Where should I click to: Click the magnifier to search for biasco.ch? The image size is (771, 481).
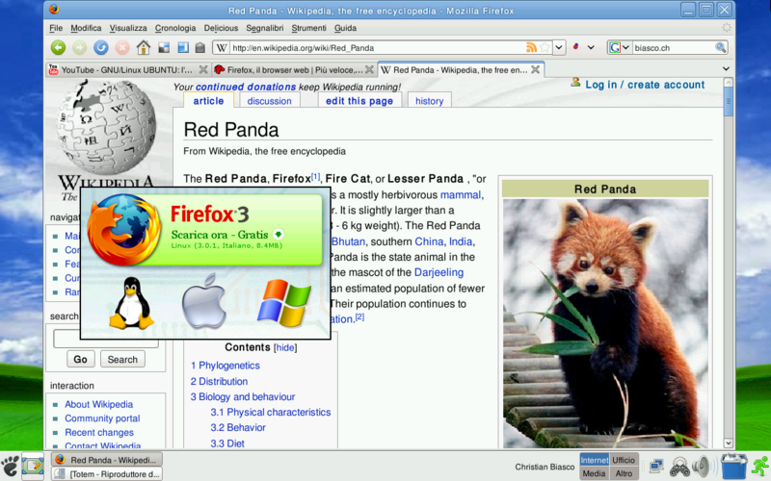tap(720, 47)
